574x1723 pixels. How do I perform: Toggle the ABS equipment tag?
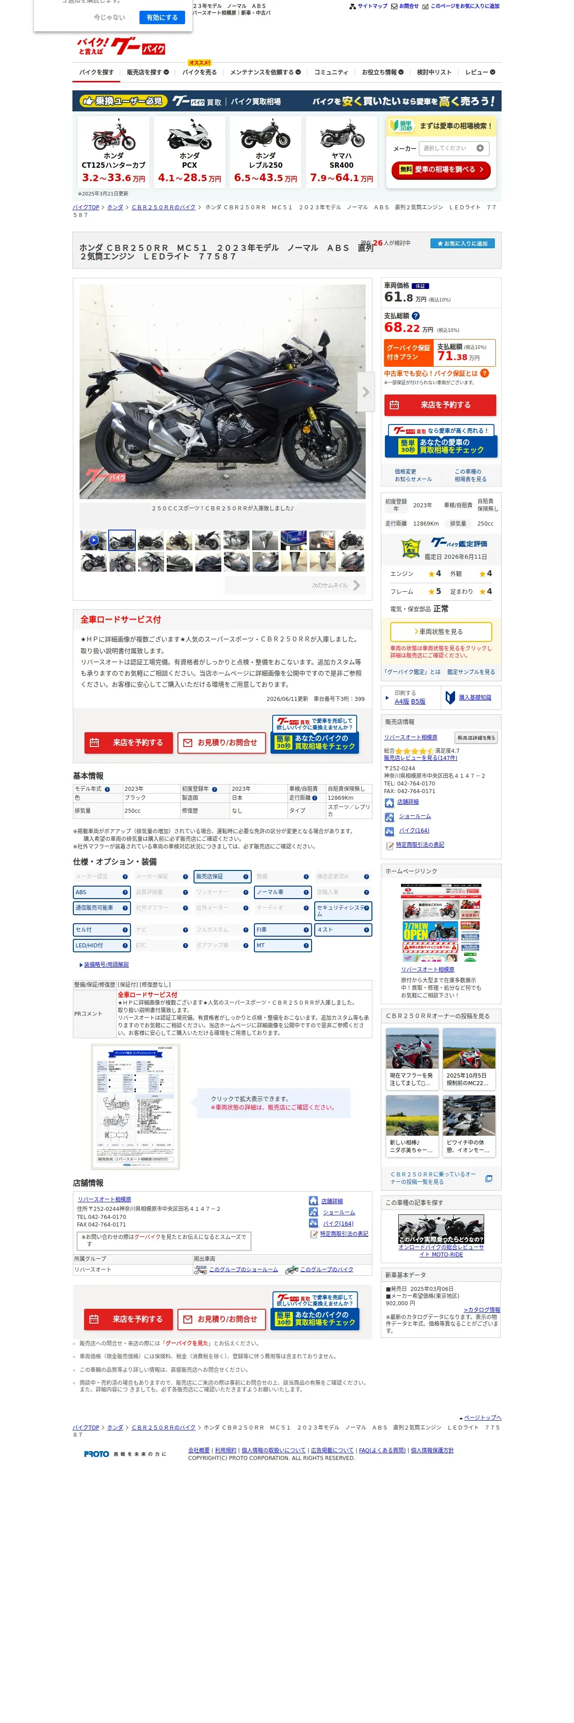(101, 892)
